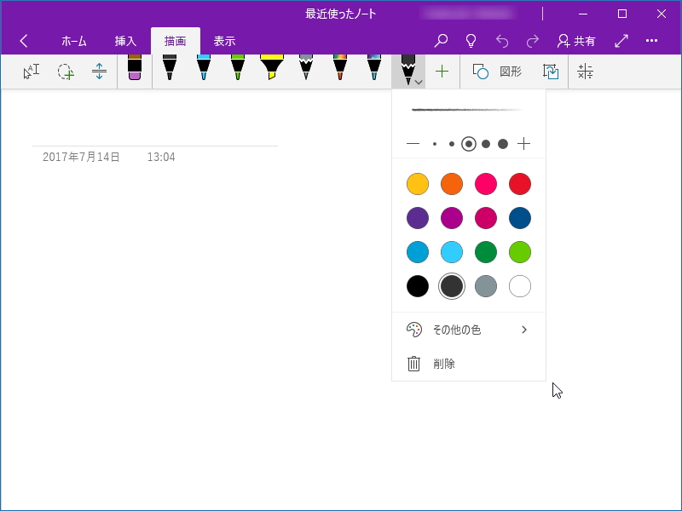Image resolution: width=682 pixels, height=511 pixels.
Task: Select the Eraser tool
Action: (x=136, y=71)
